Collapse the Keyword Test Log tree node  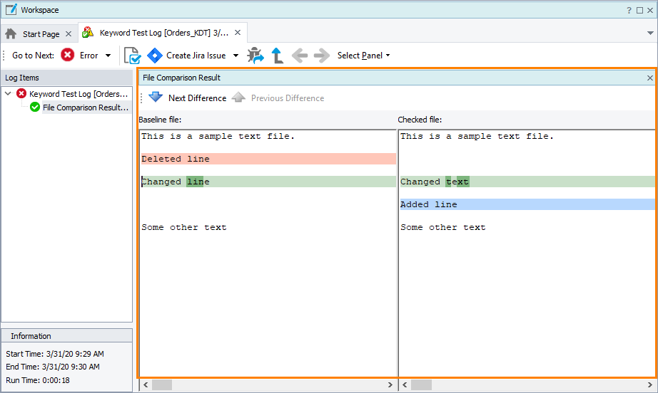click(x=8, y=94)
